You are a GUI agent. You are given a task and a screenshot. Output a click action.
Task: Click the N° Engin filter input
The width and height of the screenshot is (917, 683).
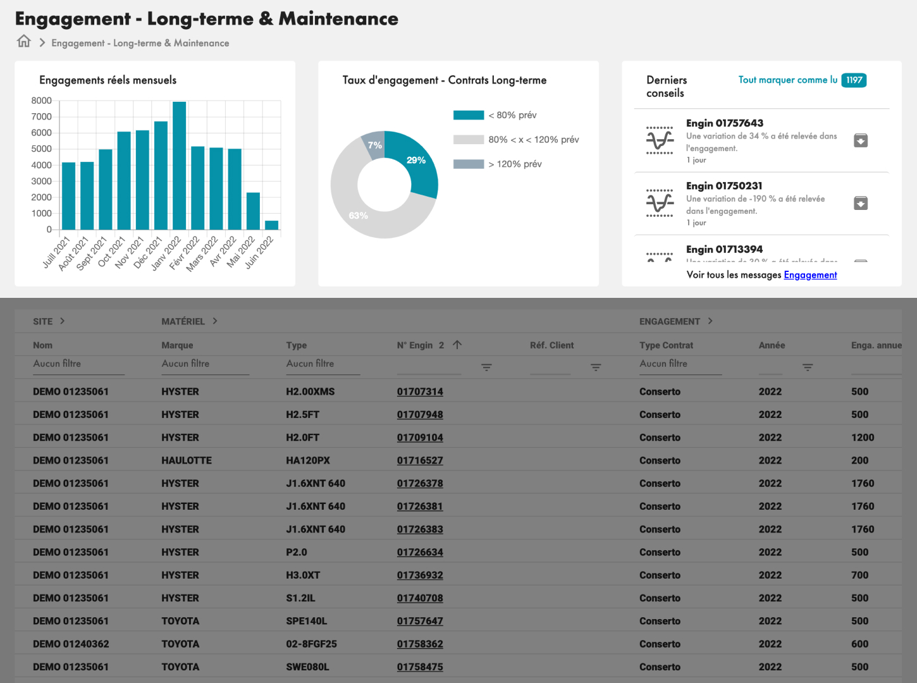pos(429,367)
